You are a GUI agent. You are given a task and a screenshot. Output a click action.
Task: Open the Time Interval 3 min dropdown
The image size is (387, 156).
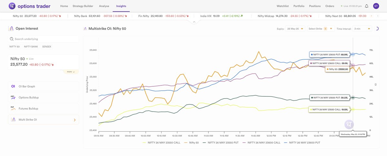[x=362, y=29]
